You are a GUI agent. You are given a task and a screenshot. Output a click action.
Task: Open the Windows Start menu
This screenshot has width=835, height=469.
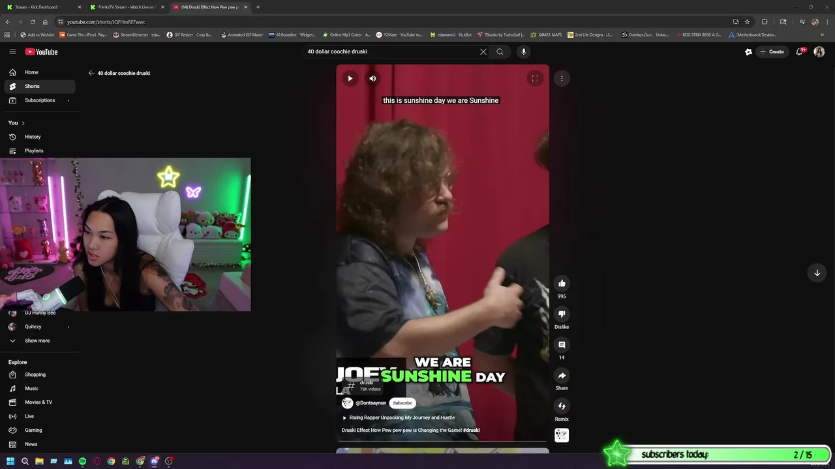10,461
